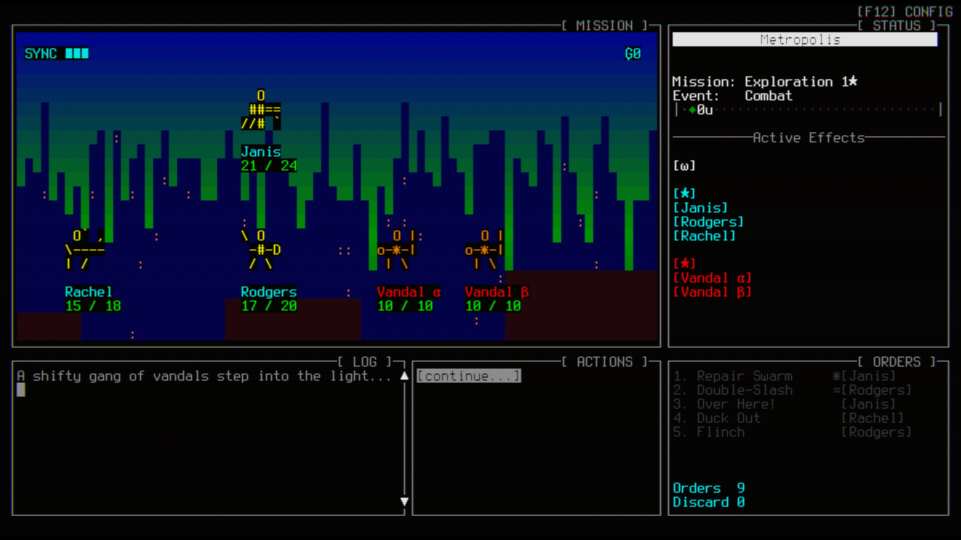The image size is (961, 540).
Task: Open the [F12] CONFIG menu
Action: point(905,11)
